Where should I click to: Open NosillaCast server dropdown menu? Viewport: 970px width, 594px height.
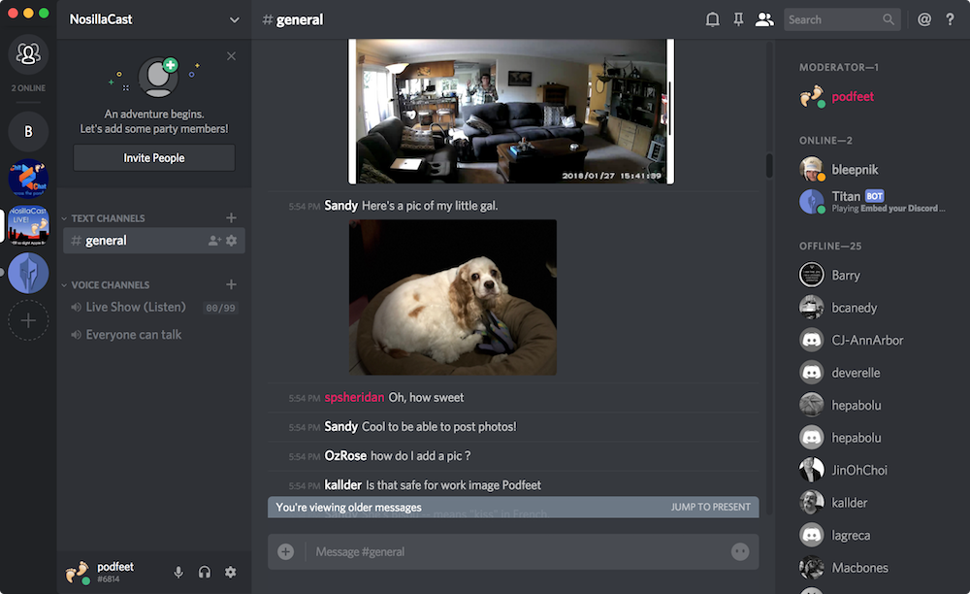click(x=234, y=19)
